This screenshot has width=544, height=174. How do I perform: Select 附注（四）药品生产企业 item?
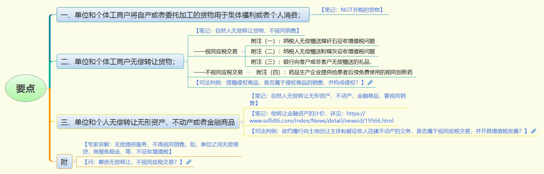334,72
